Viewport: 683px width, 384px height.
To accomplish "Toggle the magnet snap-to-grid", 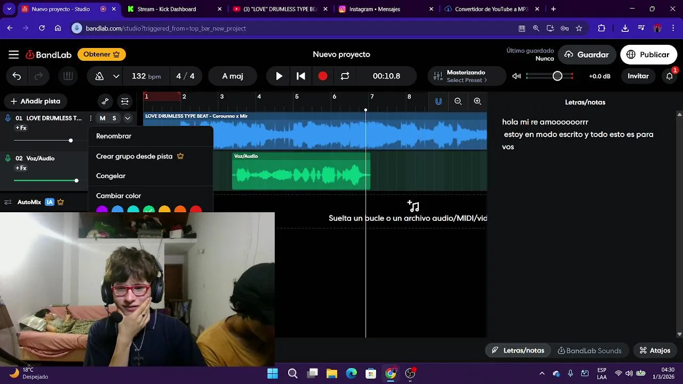I will (438, 101).
